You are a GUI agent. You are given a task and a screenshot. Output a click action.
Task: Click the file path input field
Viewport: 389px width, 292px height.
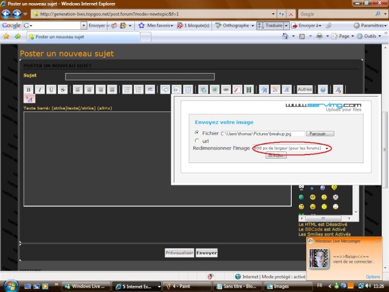tap(262, 134)
